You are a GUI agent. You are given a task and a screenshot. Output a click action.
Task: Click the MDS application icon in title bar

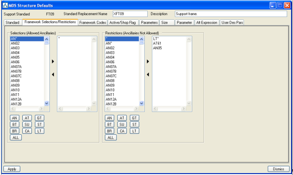pos(5,5)
